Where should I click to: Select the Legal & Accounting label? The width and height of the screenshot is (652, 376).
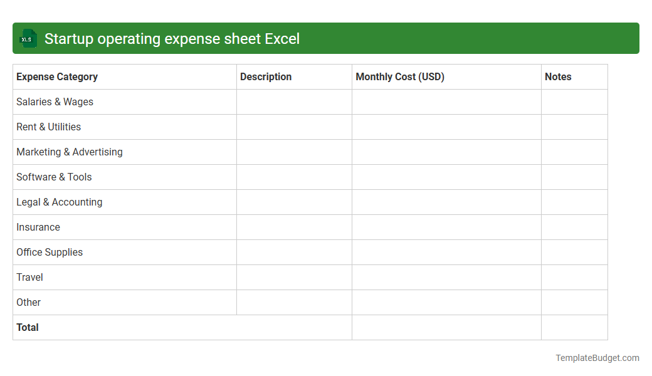coord(59,202)
